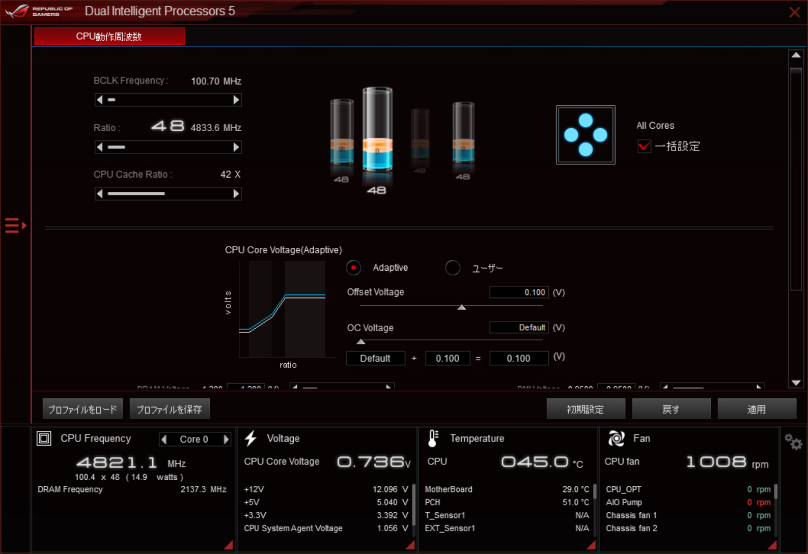Click the BCLK Frequency slider track

pyautogui.click(x=168, y=100)
